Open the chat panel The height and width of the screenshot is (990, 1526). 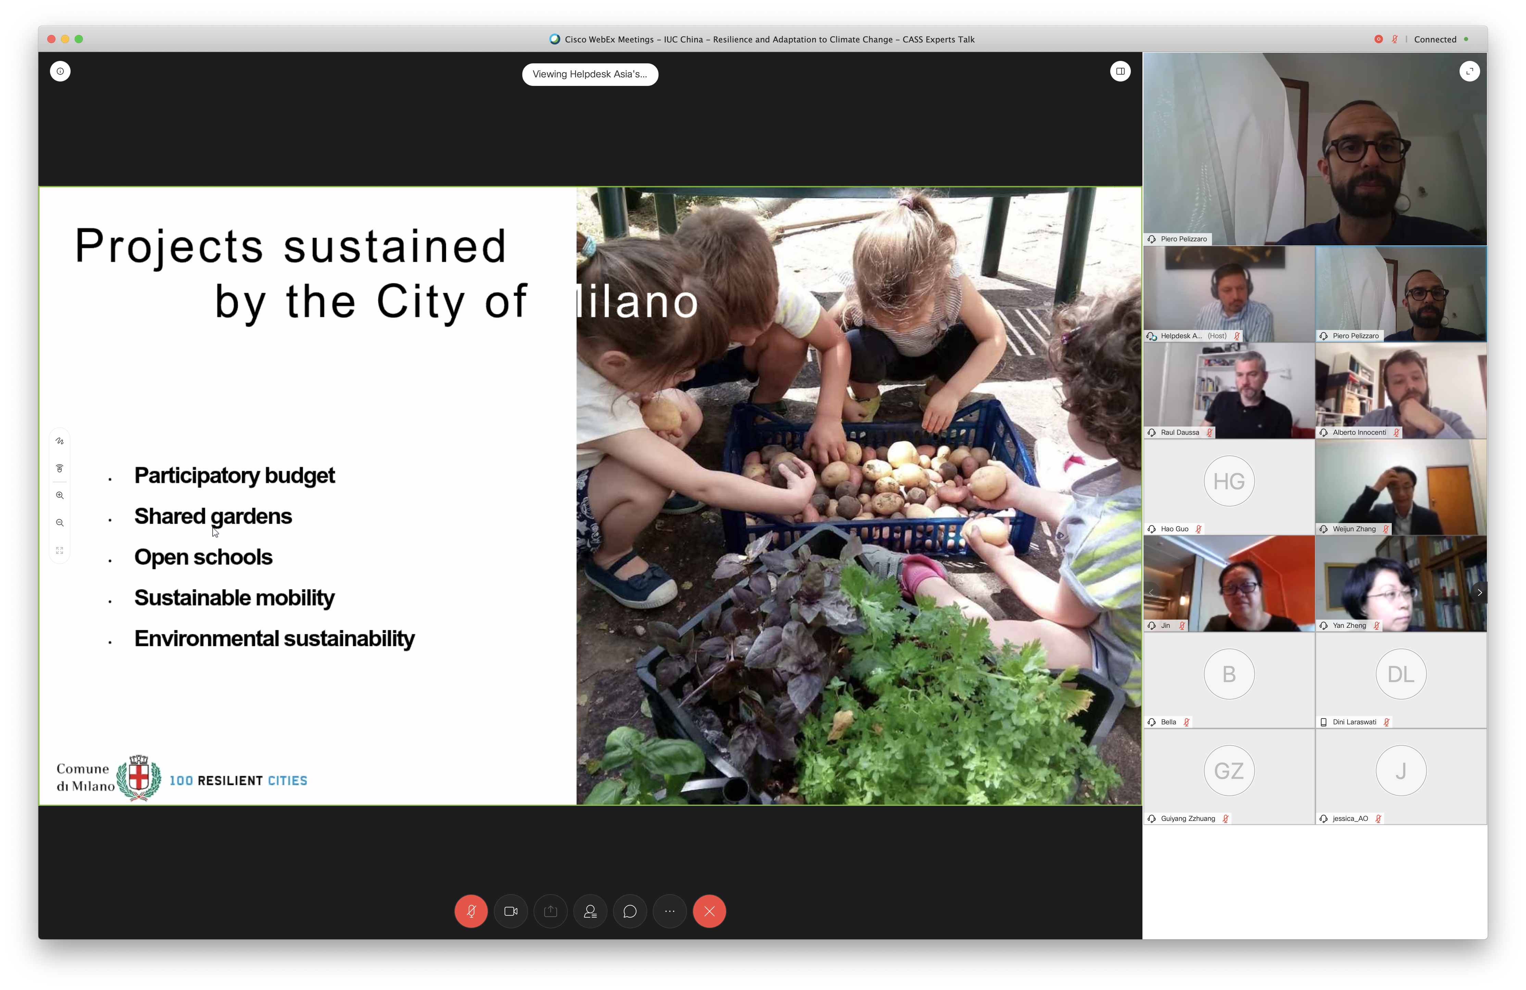[x=630, y=911]
